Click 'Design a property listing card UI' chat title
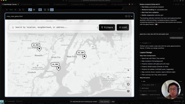Screen dimensions: 185x104 [x=150, y=4]
